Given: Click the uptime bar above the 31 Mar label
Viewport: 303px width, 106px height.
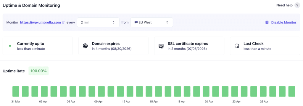Looking at the screenshot, I should (x=16, y=91).
